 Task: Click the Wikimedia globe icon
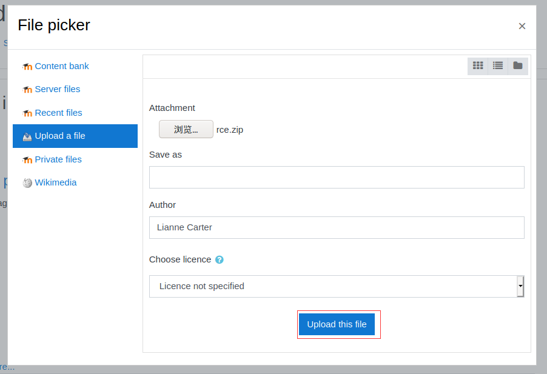(x=27, y=182)
